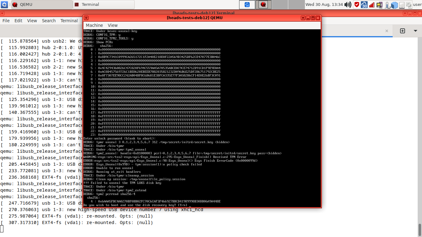Open the Search menu in Terminal
This screenshot has width=422, height=237.
(49, 21)
